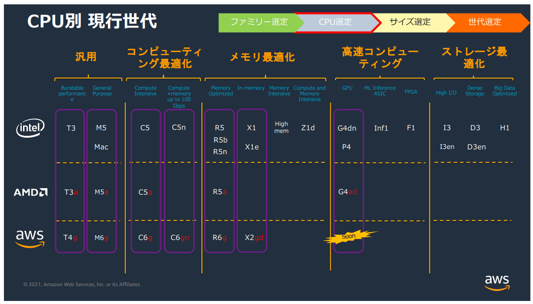Click the Compute +memory up to 100 Gbps label

[179, 97]
